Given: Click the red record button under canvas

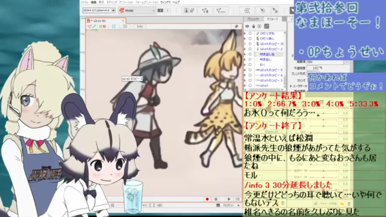Looking at the screenshot, I should pyautogui.click(x=207, y=199).
